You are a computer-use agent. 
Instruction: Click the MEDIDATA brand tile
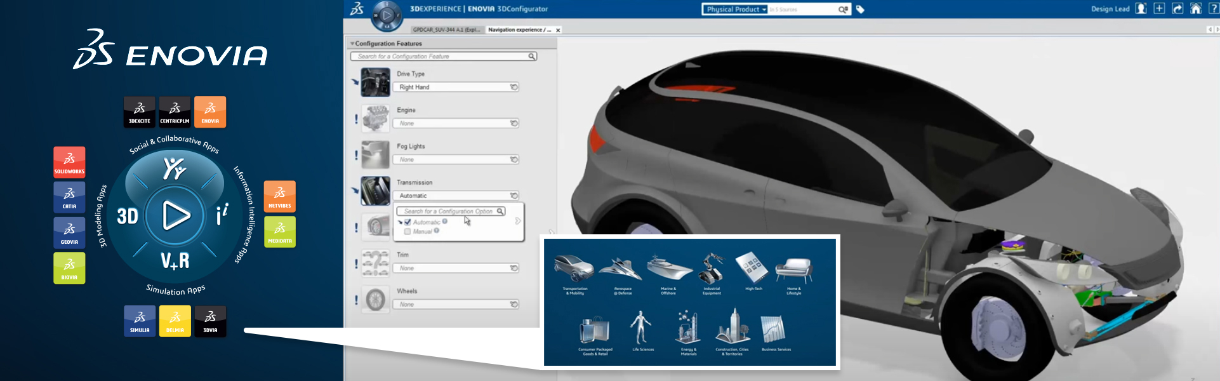[280, 232]
